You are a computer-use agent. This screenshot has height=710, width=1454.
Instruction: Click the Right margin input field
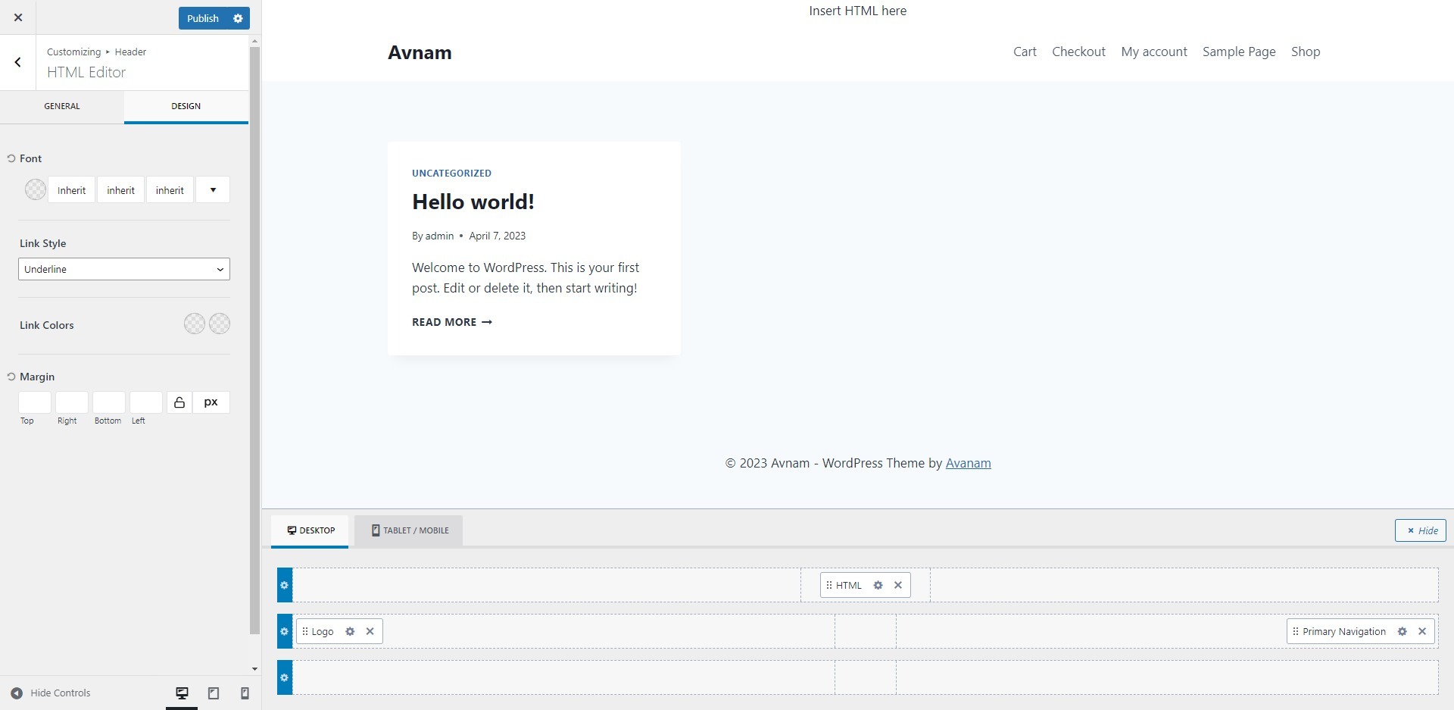(72, 402)
